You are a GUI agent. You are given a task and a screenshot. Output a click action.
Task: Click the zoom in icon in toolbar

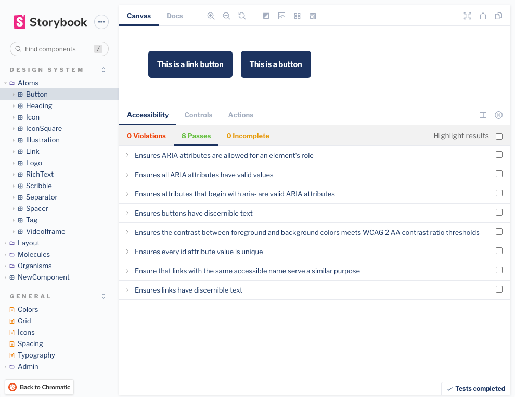pos(211,16)
